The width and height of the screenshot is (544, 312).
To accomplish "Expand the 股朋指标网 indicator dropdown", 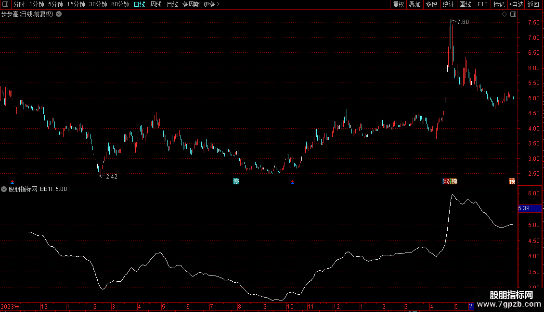I will tap(4, 189).
